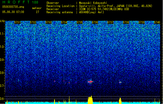Click the 0739 time label

click(141, 22)
